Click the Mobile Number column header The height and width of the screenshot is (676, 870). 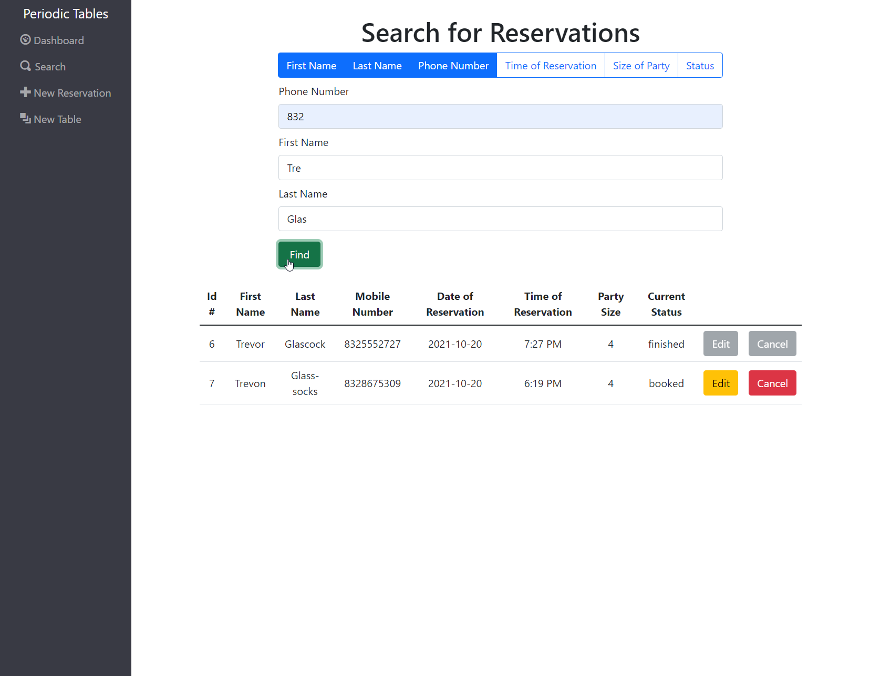coord(372,304)
